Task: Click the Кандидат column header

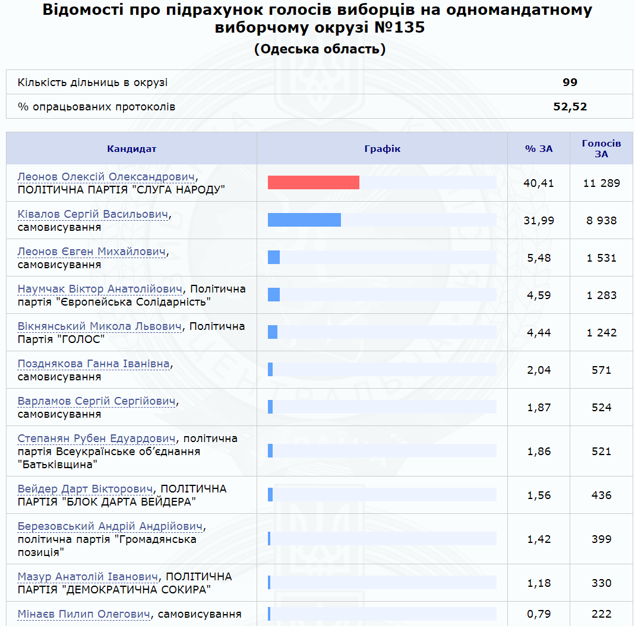Action: (x=131, y=148)
